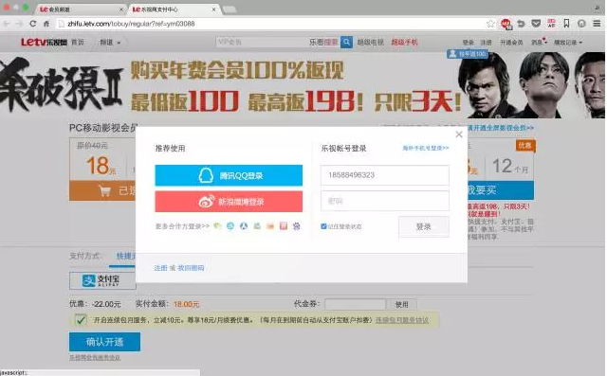
Task: Click the find password link in dialog footer
Action: pos(191,268)
